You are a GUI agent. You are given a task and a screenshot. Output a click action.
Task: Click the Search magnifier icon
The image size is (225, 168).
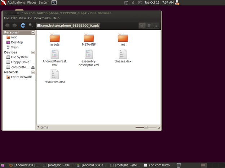point(31,25)
